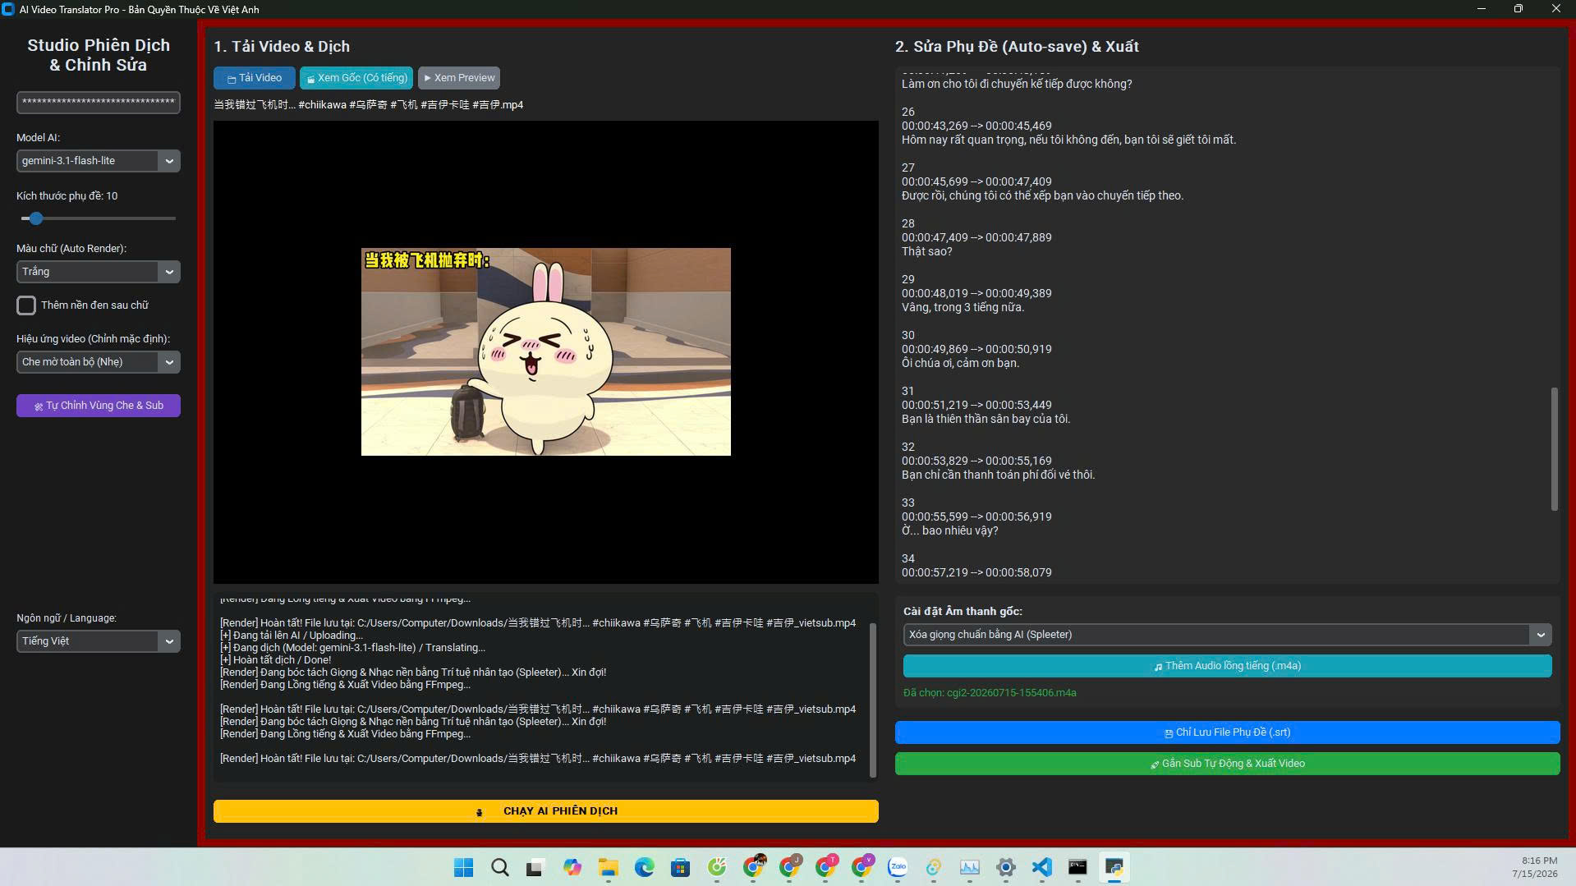Open the Hiệu ứng video dropdown
Viewport: 1576px width, 886px height.
click(x=99, y=362)
